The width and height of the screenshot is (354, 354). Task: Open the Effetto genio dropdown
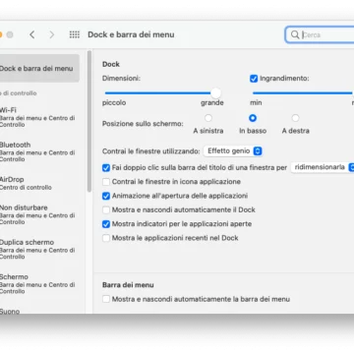tap(233, 151)
